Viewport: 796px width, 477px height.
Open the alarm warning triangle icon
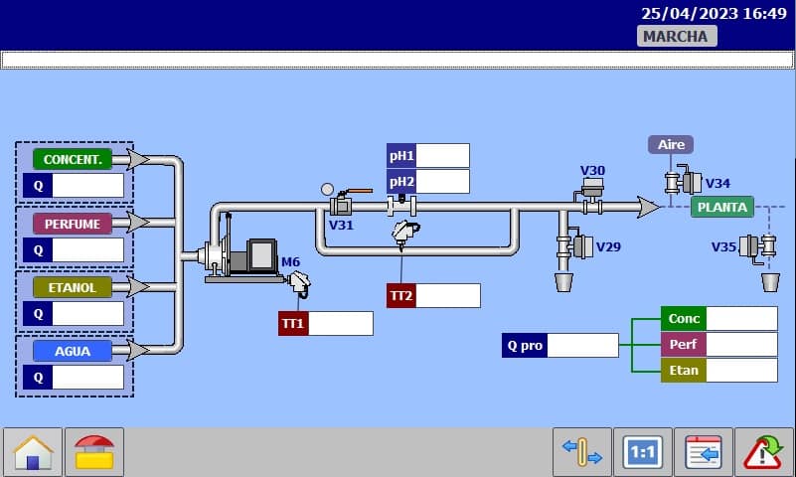(x=764, y=452)
